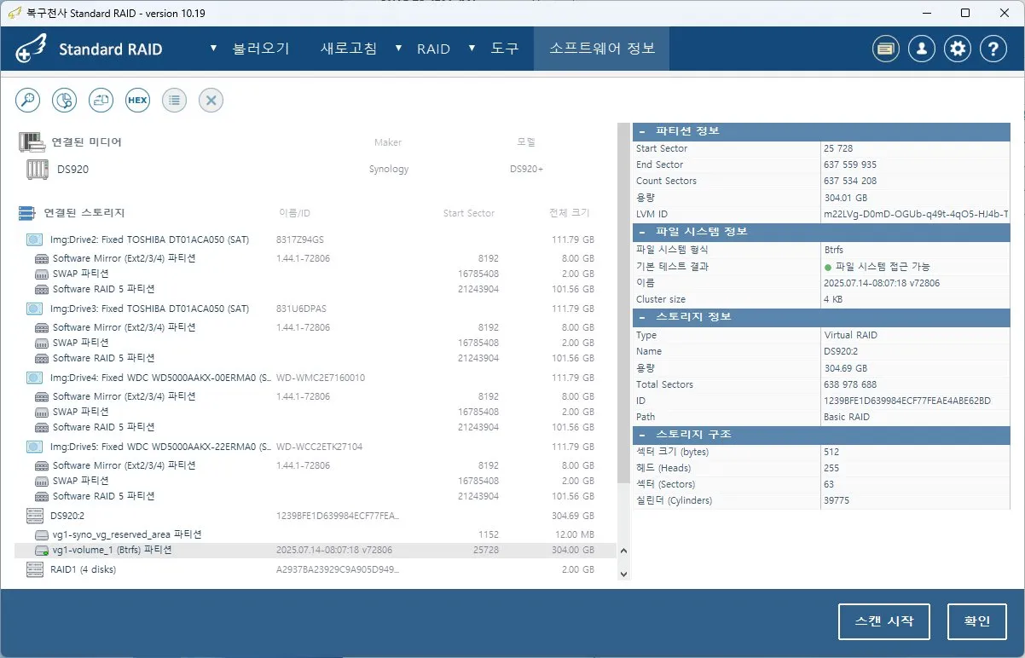The image size is (1025, 658).
Task: Click the RAID1 (4 disks) storage icon
Action: click(34, 569)
